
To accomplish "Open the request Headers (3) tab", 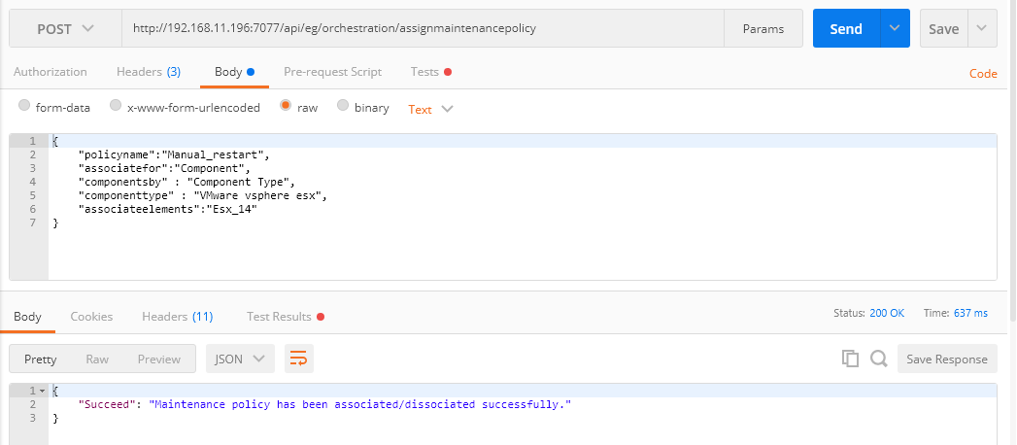I will [x=149, y=72].
